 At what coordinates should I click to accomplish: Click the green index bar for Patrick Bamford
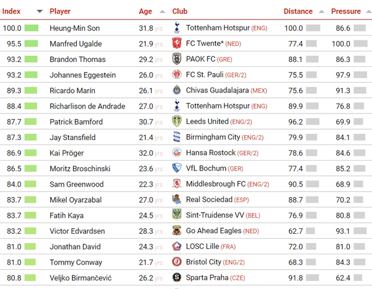tap(30, 122)
